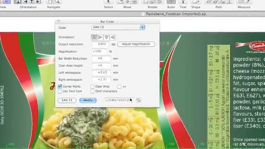265x149 pixels.
Task: Click the third Orientation toolbar icon
Action: tap(32, 2)
